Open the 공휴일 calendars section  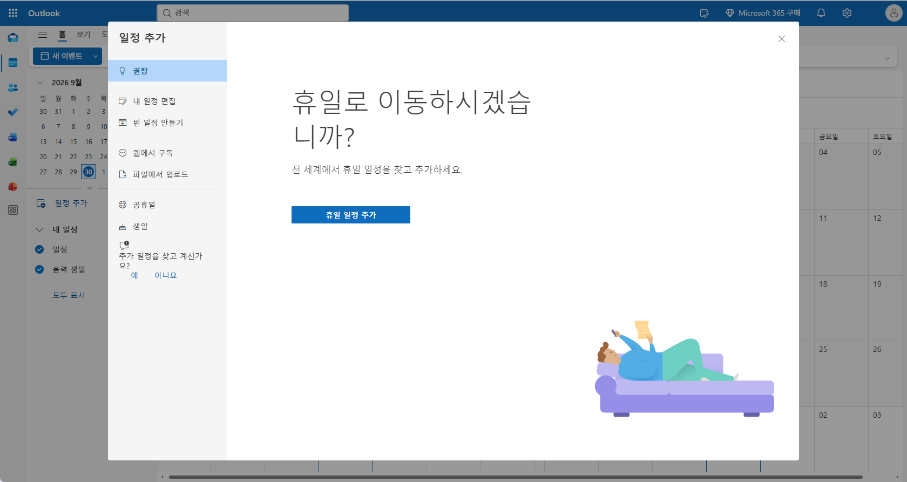(x=167, y=205)
